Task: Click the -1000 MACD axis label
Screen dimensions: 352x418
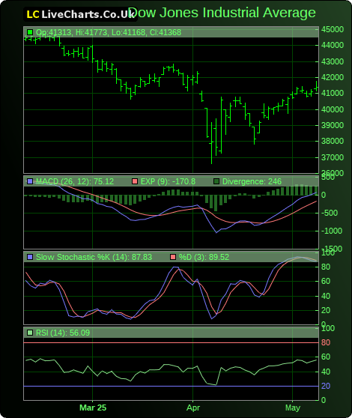Action: pyautogui.click(x=331, y=231)
